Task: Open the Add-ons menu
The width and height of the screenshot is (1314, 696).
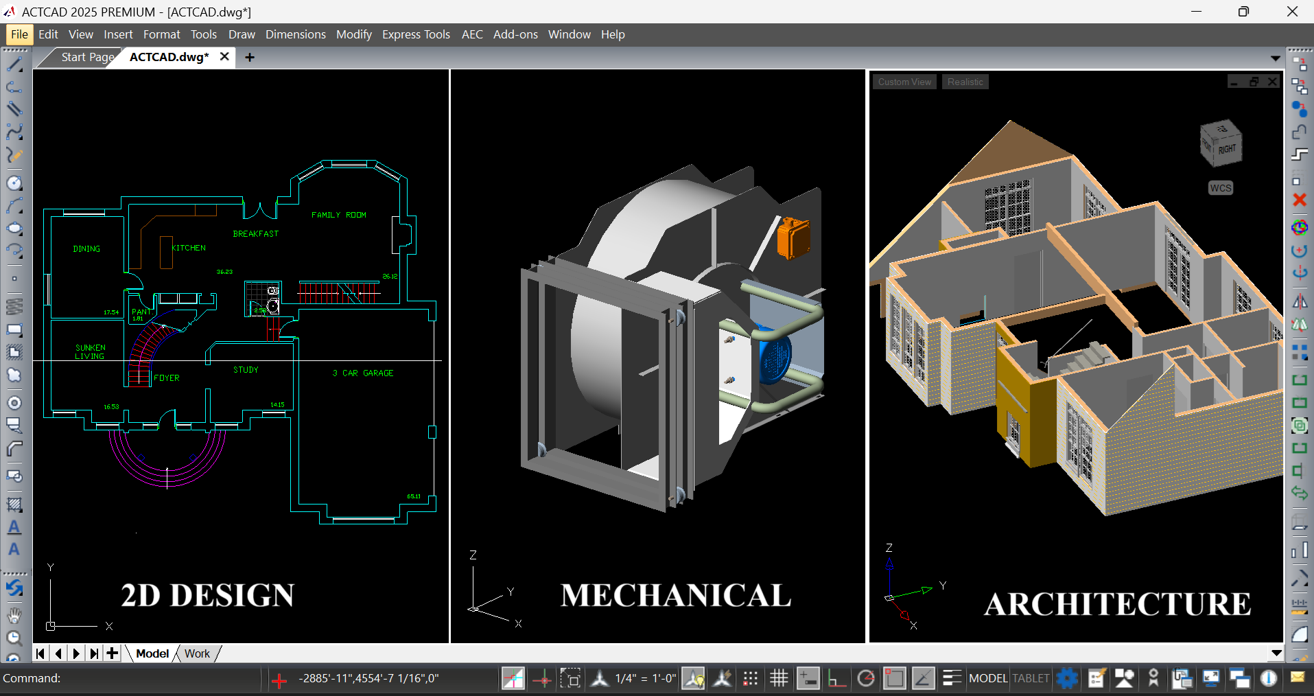Action: point(515,34)
